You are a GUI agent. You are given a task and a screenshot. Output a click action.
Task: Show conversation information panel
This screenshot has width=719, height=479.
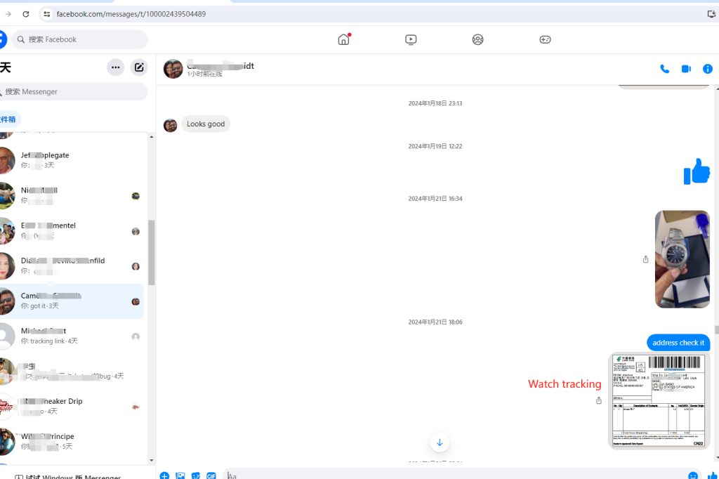click(708, 69)
